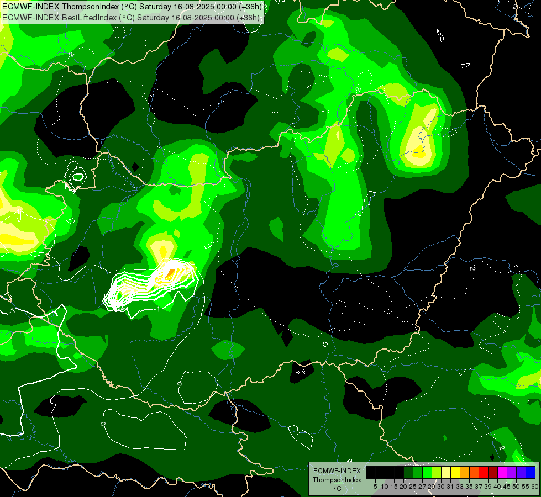Click the legend tick value 50
The height and width of the screenshot is (497, 541).
[516, 487]
